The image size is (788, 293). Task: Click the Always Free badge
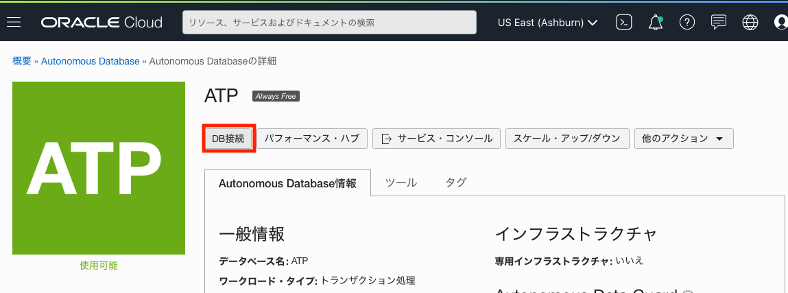point(276,96)
